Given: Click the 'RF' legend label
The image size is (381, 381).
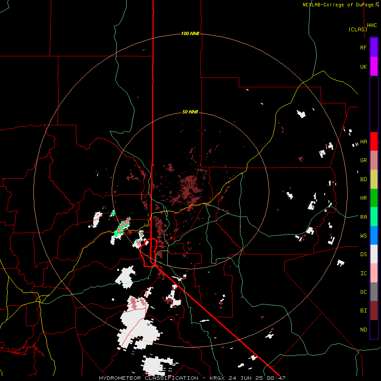Looking at the screenshot, I should 363,47.
